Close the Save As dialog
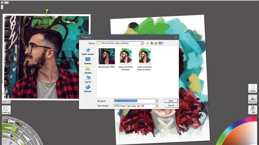Image resolution: width=259 pixels, height=145 pixels. point(176,37)
